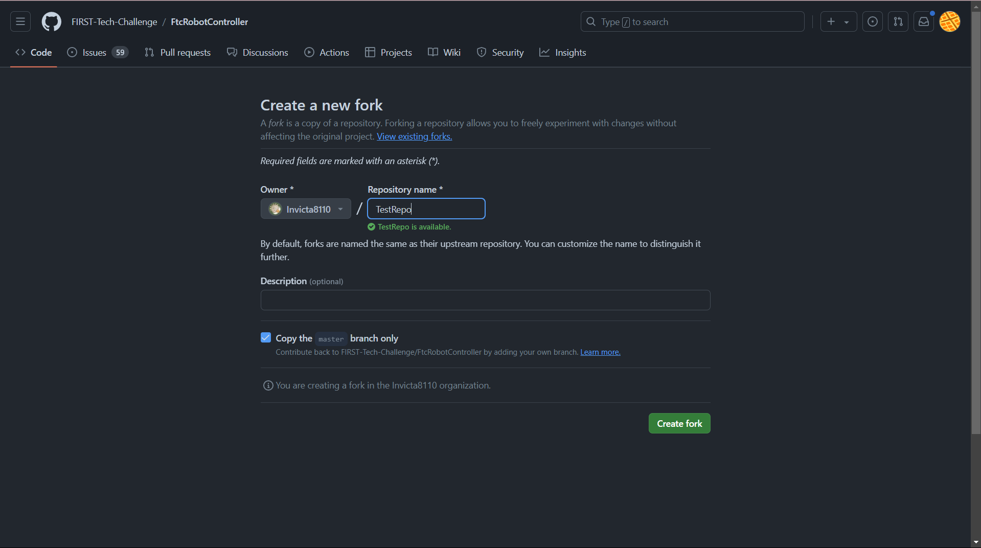Open the Actions tab
This screenshot has width=981, height=548.
click(327, 52)
